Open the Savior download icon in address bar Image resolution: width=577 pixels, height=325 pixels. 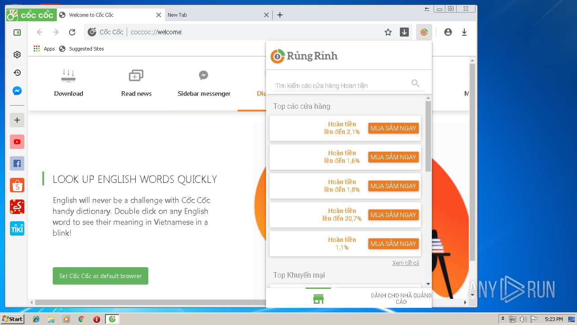[404, 32]
